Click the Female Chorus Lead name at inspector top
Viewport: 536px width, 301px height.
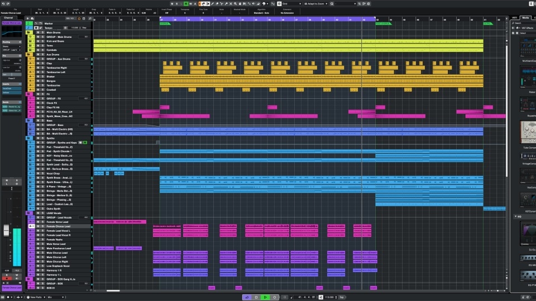(x=12, y=23)
